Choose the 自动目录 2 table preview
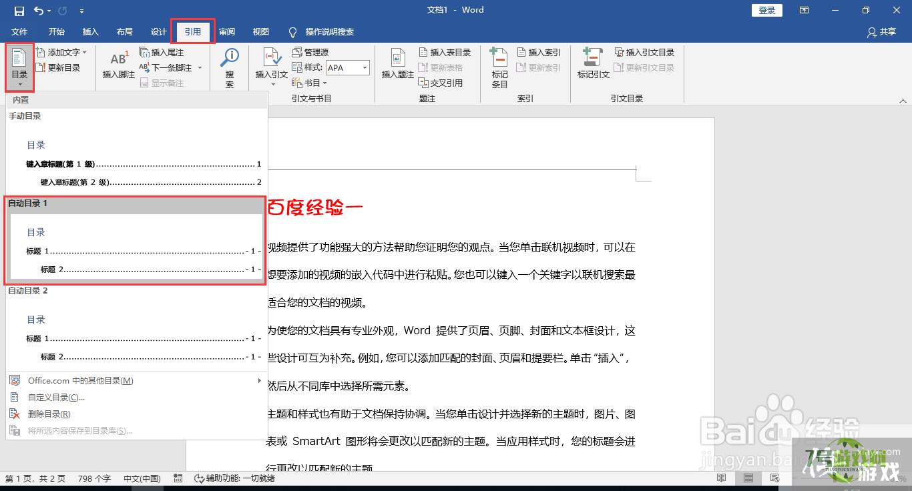This screenshot has width=912, height=491. tap(136, 327)
